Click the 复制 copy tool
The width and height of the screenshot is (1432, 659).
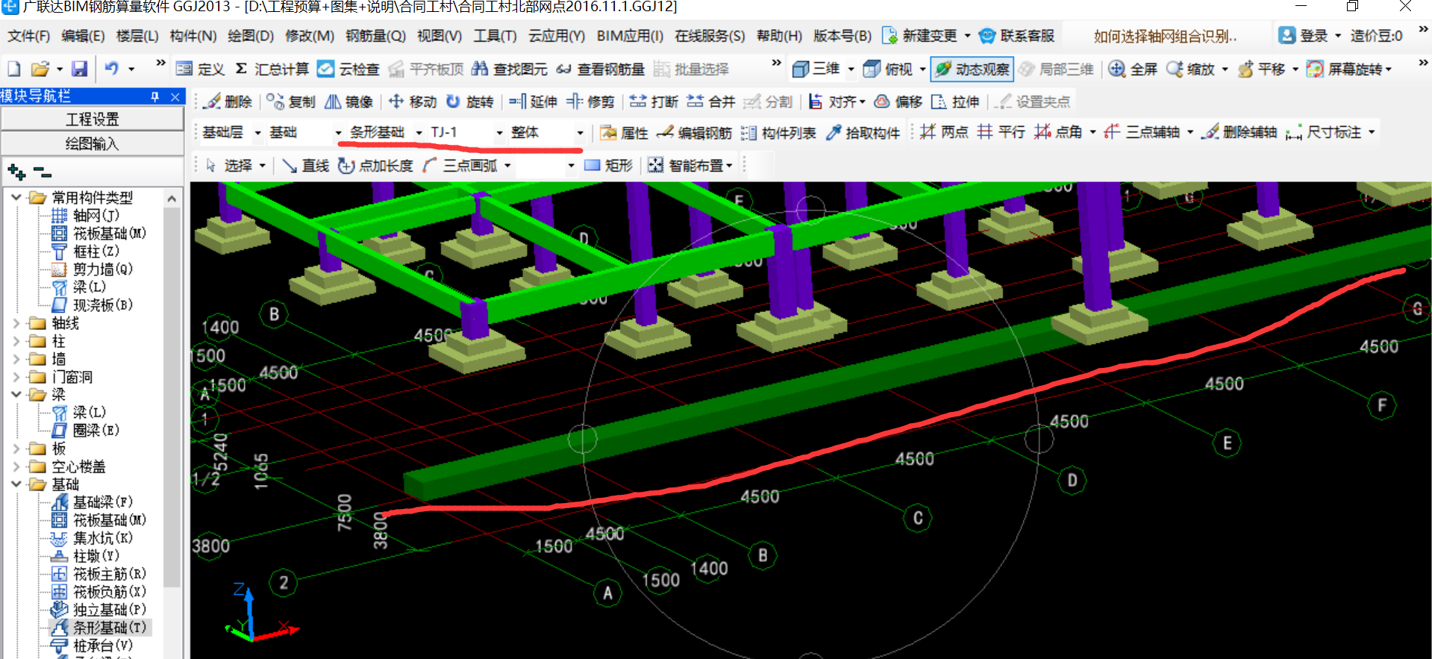pyautogui.click(x=291, y=101)
